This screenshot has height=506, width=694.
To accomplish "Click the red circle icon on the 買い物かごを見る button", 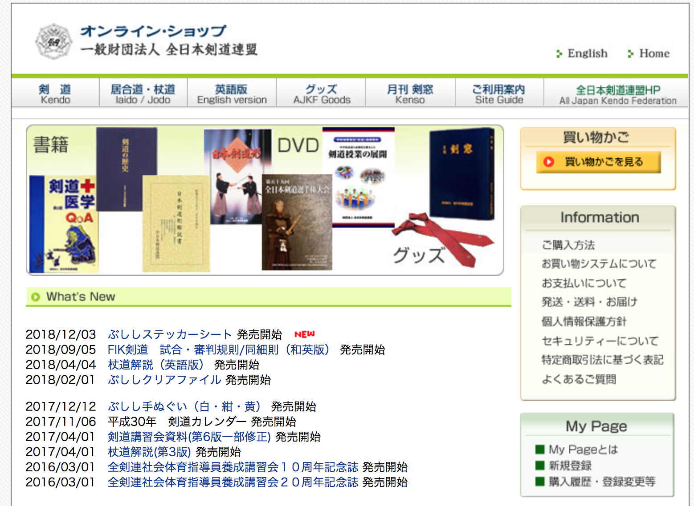I will 549,162.
